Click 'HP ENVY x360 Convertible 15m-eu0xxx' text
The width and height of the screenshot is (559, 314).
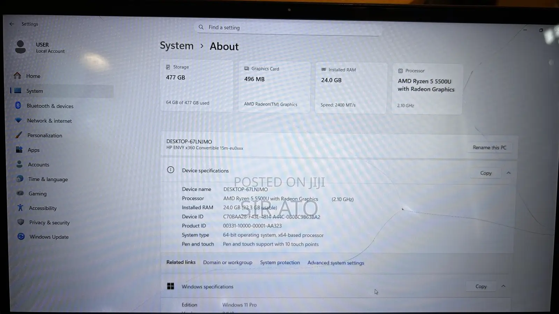coord(205,148)
